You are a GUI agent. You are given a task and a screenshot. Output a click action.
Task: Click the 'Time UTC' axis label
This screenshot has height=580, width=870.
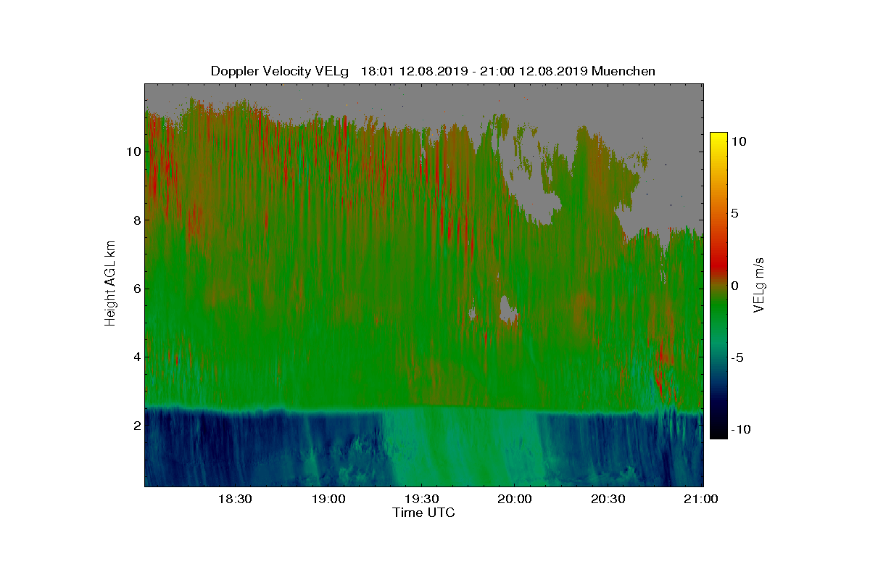424,513
